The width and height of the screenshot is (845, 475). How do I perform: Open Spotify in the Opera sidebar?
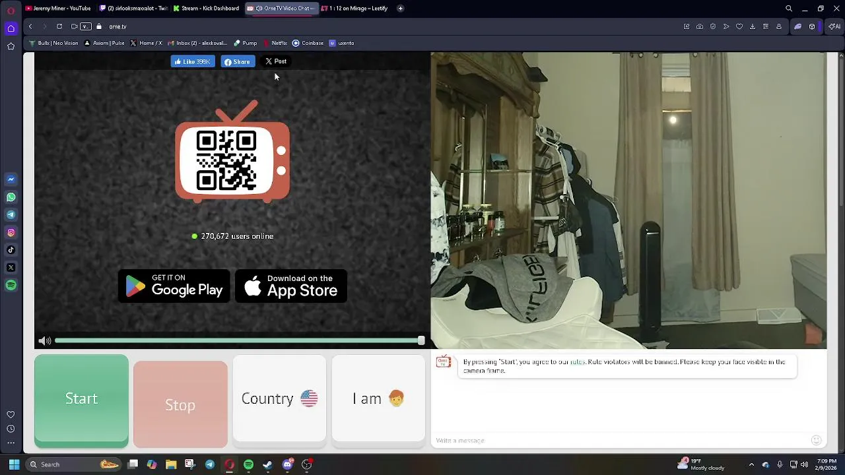click(x=11, y=285)
